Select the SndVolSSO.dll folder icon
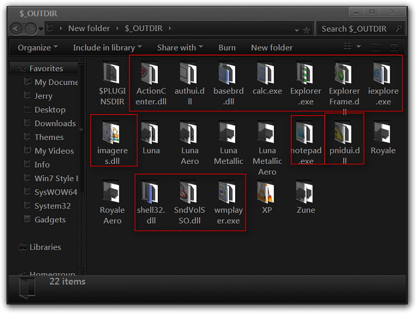Viewport: 417px width, 314px height. pyautogui.click(x=190, y=192)
